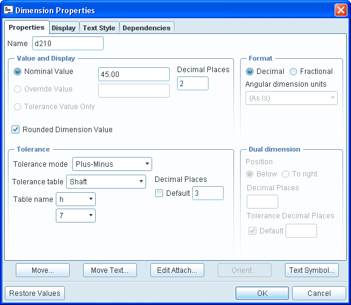Open the Tolerance table Shaft dropdown
The image size is (351, 305).
106,182
